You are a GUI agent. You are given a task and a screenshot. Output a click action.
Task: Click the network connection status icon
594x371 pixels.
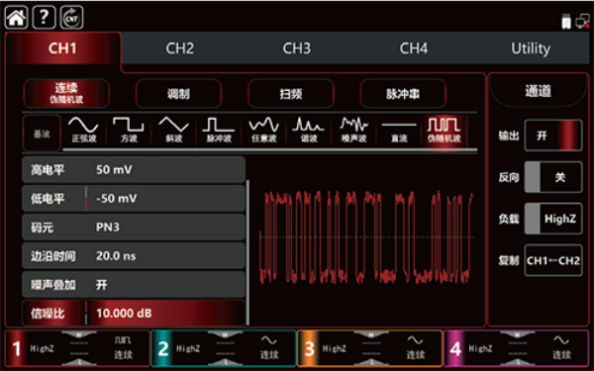[582, 22]
